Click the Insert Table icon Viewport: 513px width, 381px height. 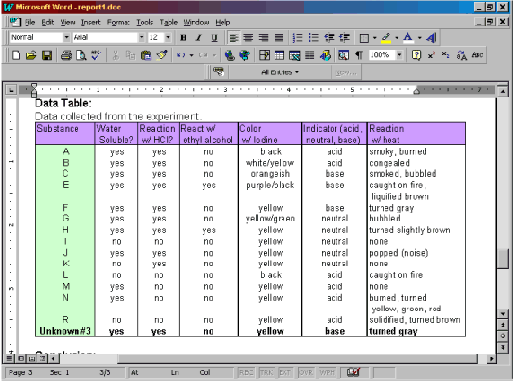pyautogui.click(x=280, y=55)
